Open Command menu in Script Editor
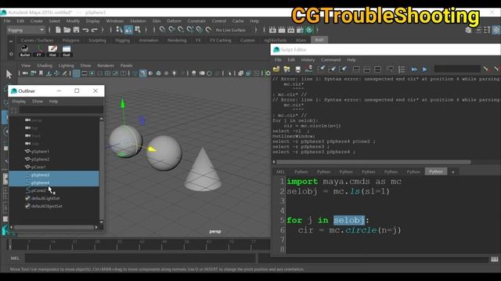The image size is (501, 281). pos(330,59)
